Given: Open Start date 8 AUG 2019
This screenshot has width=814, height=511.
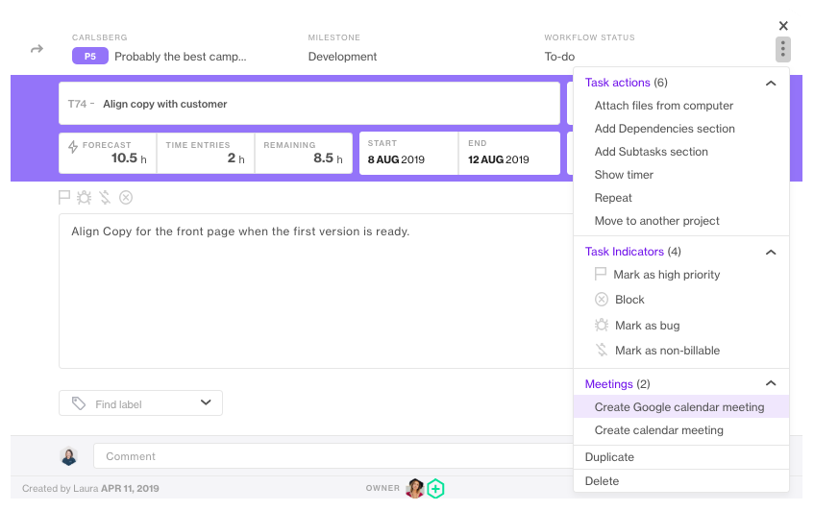Looking at the screenshot, I should 408,153.
